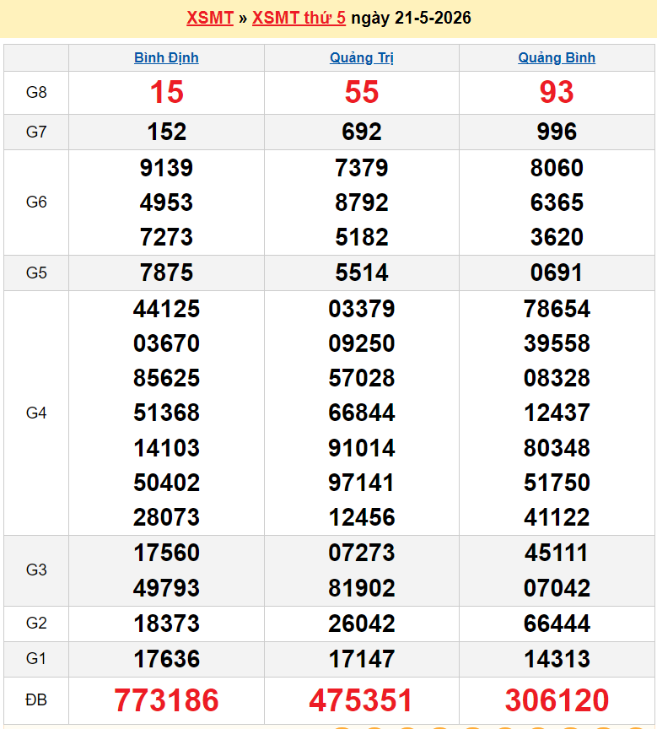Click the G6 number 6365
Viewport: 657px width, 729px height.
pyautogui.click(x=557, y=202)
